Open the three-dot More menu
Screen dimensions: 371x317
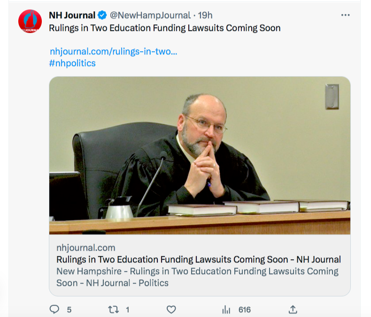(345, 15)
